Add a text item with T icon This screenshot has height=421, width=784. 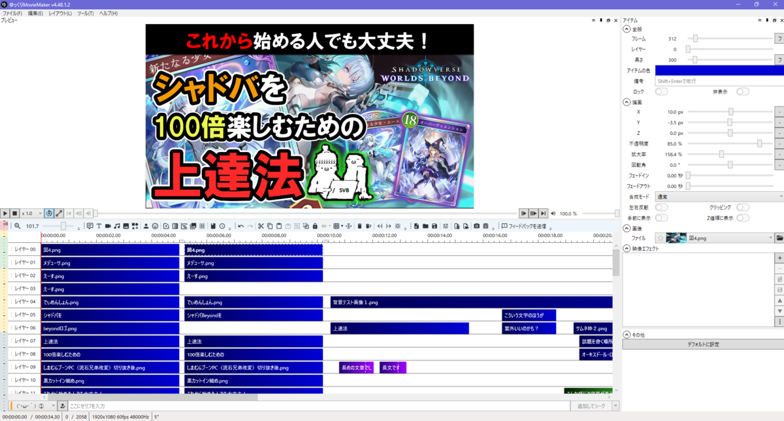pyautogui.click(x=99, y=226)
